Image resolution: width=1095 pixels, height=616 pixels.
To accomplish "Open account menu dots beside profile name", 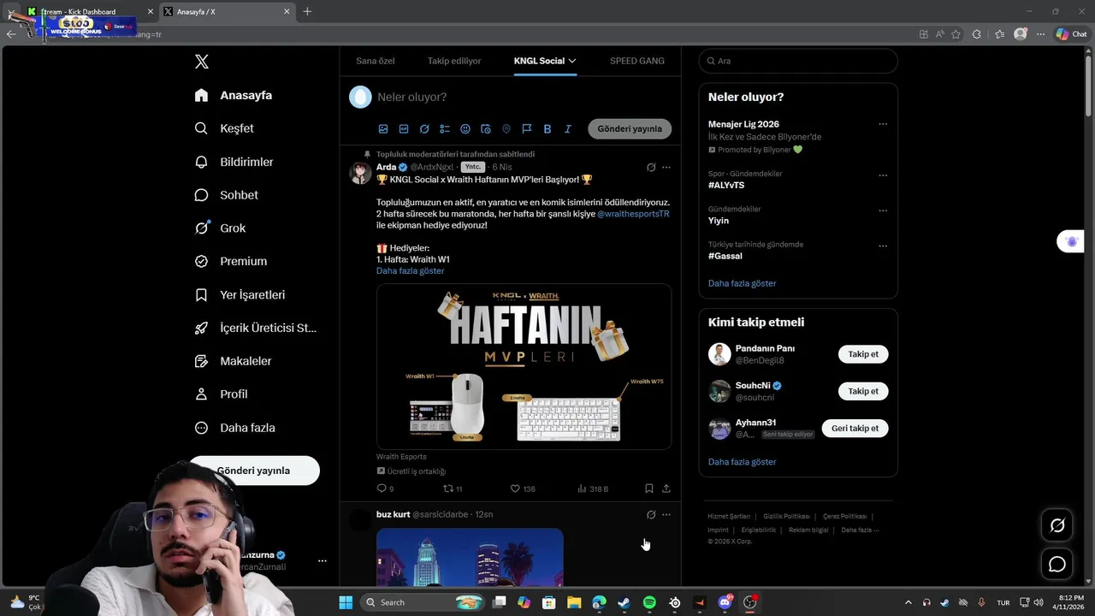I will [323, 561].
